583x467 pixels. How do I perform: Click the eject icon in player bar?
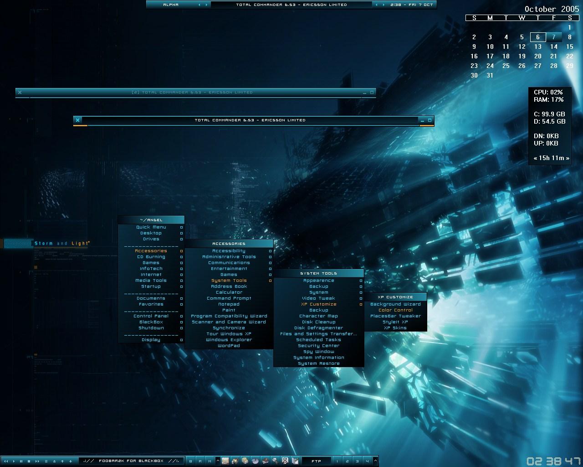54,461
